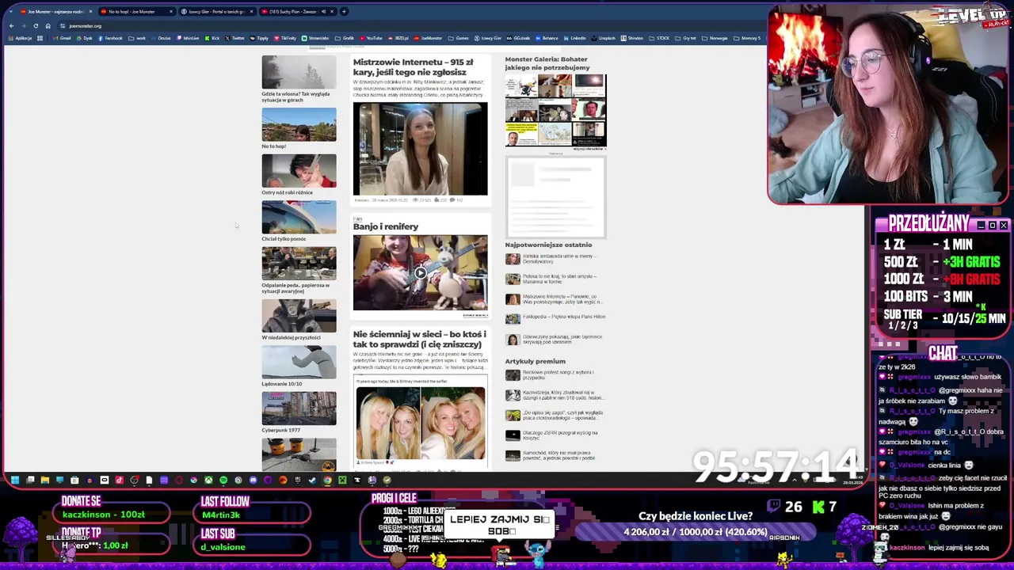The image size is (1014, 570).
Task: Open the Unsplash bookmark
Action: [x=603, y=38]
